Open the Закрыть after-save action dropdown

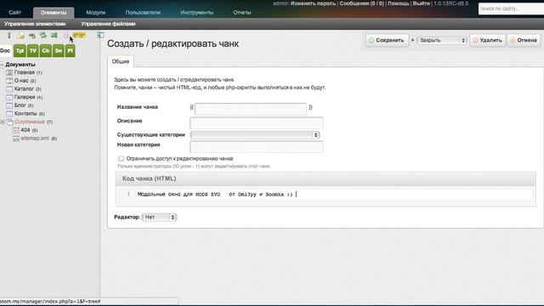442,40
